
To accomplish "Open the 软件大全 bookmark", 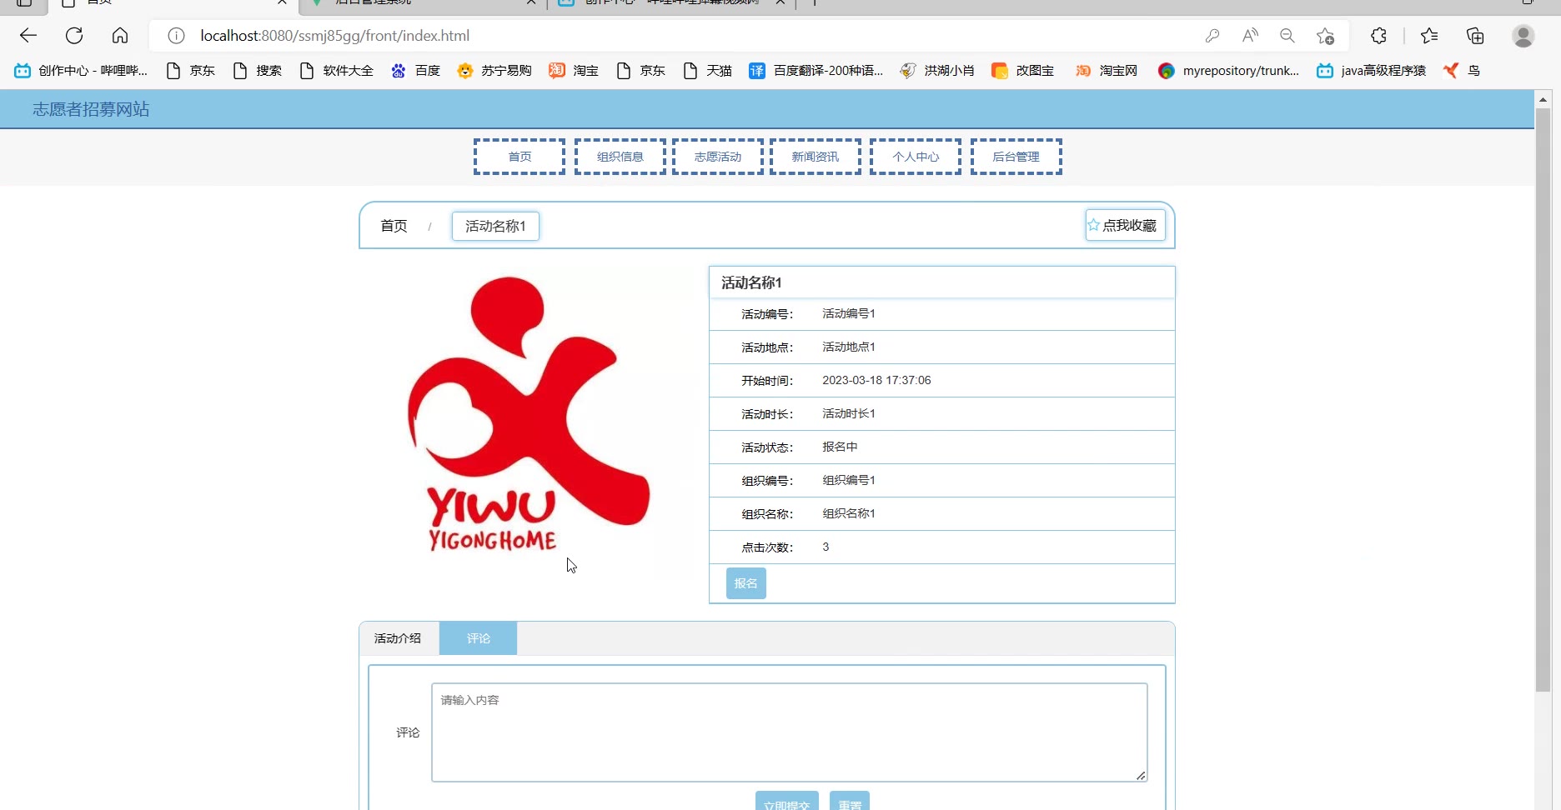I will [336, 71].
